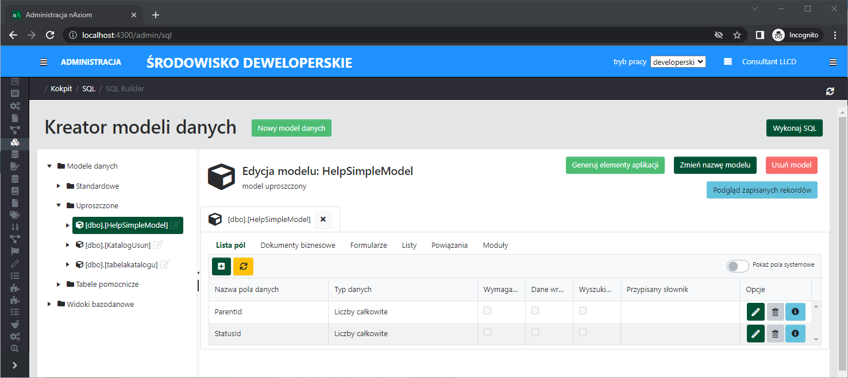Viewport: 848px width, 378px height.
Task: Close the [dbo].[HelpSimpleModel] tab
Action: pos(323,219)
